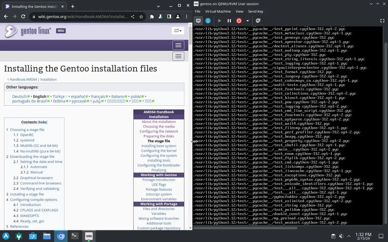Open the wiki book dropdown button
The width and height of the screenshot is (388, 242).
[178, 31]
